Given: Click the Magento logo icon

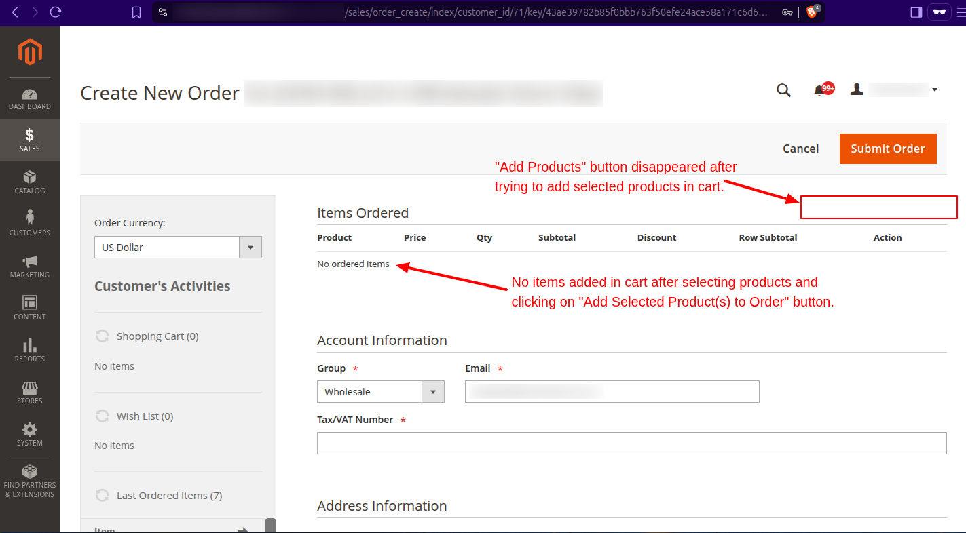Looking at the screenshot, I should coord(30,52).
